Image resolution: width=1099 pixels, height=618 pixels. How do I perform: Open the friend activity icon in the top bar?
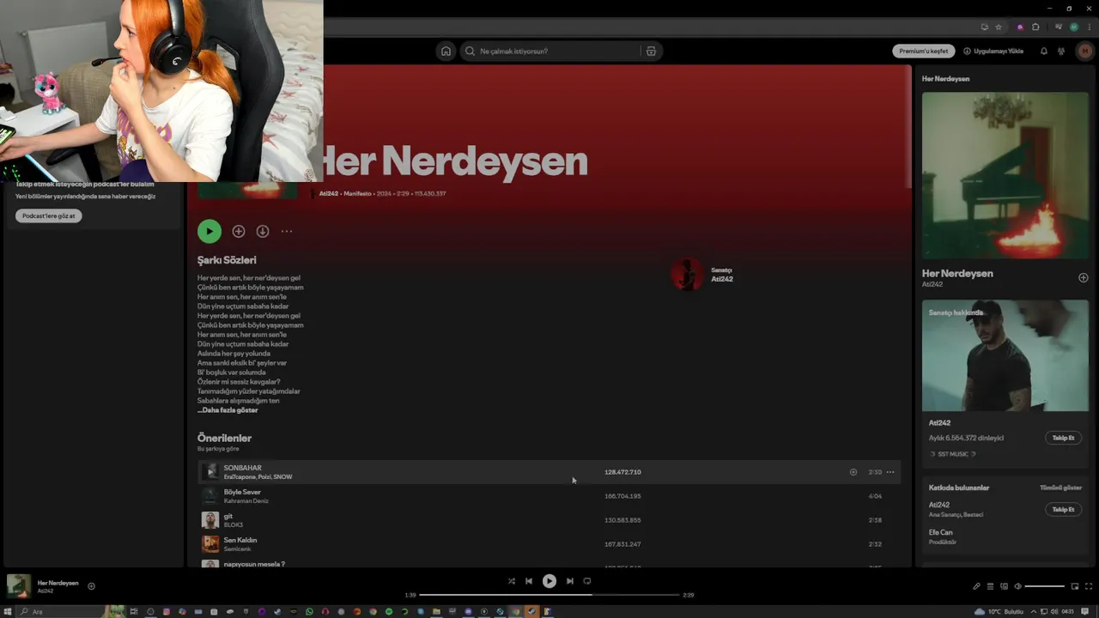point(1061,51)
